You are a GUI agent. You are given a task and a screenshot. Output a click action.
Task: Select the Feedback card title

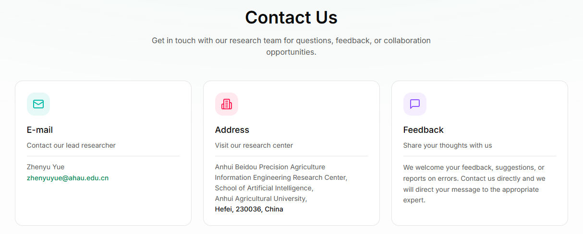click(x=423, y=130)
